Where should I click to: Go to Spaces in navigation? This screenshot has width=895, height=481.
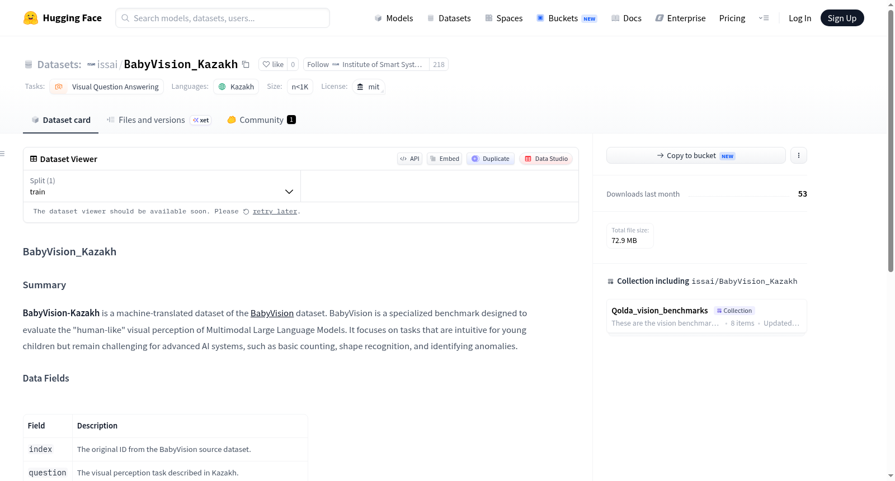(504, 18)
